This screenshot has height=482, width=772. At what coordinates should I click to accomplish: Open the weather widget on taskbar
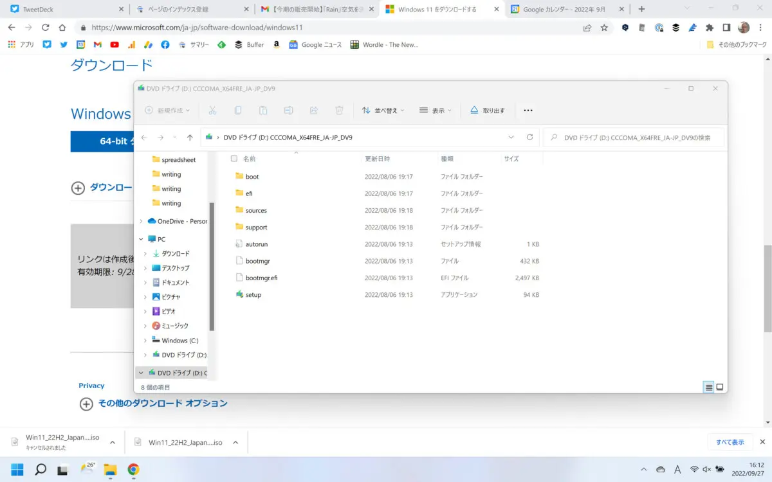87,469
